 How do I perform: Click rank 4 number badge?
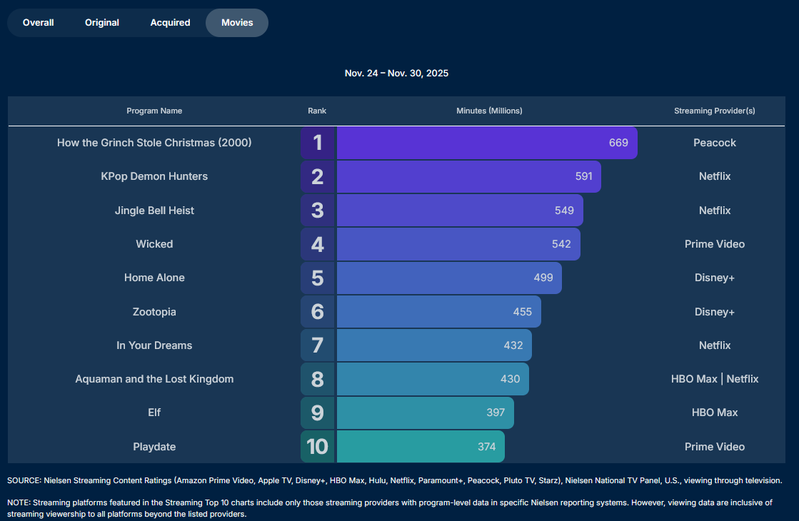pos(318,244)
